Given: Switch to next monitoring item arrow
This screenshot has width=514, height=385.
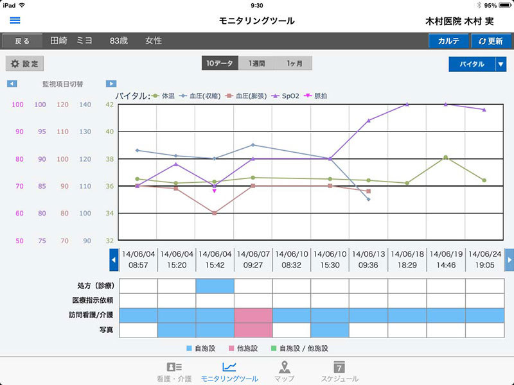Looking at the screenshot, I should click(111, 84).
